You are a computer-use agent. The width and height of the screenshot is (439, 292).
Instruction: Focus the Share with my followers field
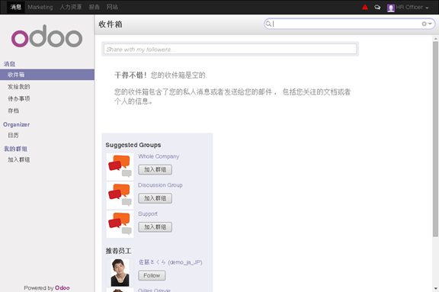(x=230, y=49)
